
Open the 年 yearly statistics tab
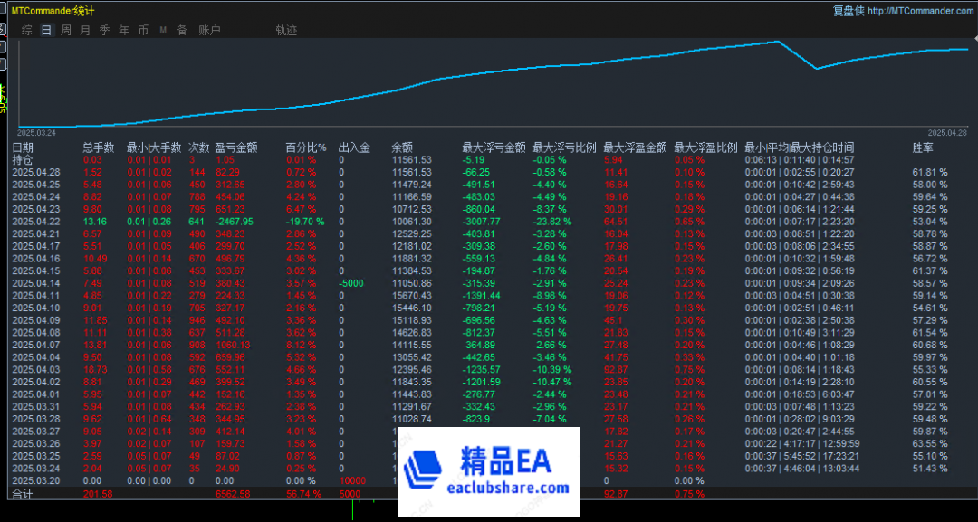pyautogui.click(x=124, y=30)
